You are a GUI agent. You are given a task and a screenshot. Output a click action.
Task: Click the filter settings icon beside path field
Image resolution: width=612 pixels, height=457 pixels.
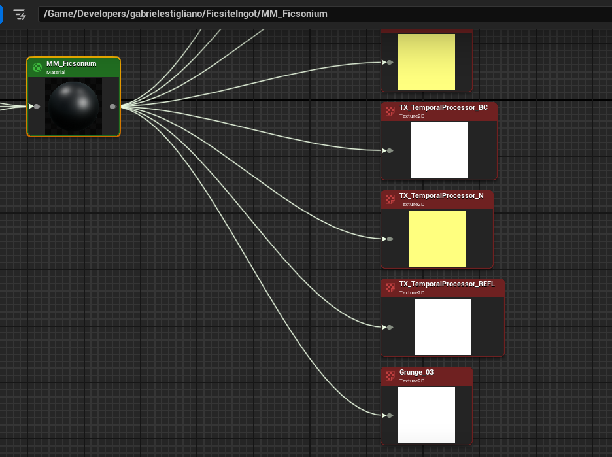click(x=20, y=14)
